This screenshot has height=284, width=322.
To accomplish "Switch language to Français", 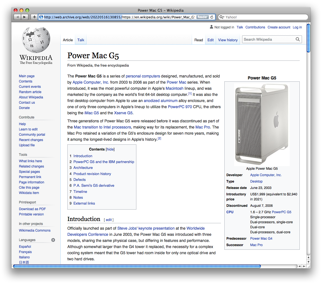I will coord(25,252).
